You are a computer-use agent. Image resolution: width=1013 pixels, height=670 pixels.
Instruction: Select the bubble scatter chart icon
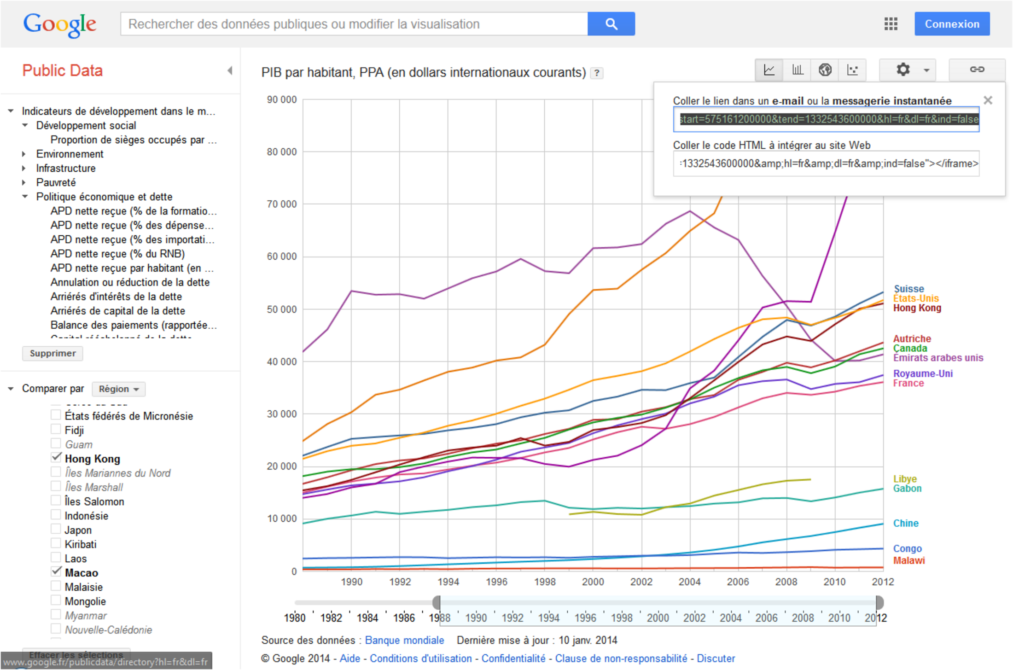(x=852, y=70)
